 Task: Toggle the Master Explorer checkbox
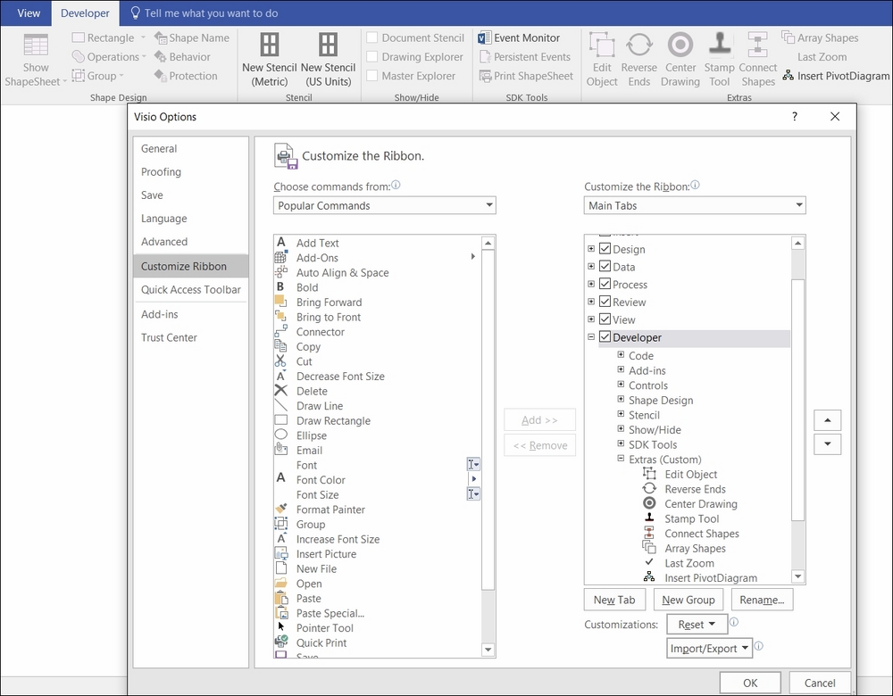[372, 75]
